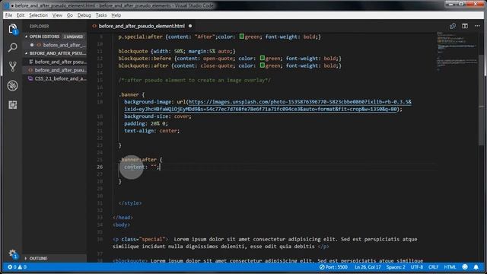
Task: Open the Manage gear menu
Action: (x=12, y=253)
